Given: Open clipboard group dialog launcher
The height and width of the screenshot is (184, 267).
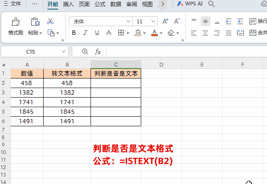Looking at the screenshot, I should point(62,40).
